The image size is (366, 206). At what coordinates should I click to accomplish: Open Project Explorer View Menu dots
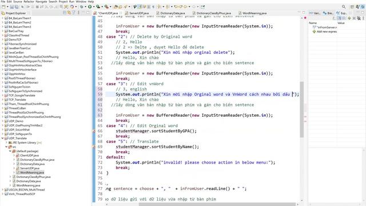point(78,13)
